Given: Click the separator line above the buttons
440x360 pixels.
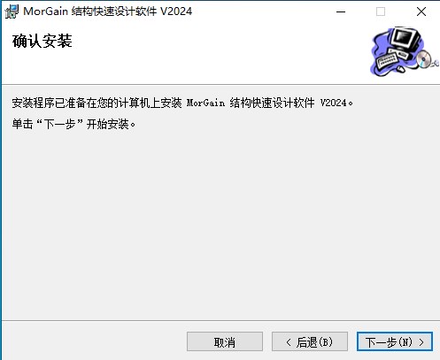Looking at the screenshot, I should pyautogui.click(x=220, y=320).
